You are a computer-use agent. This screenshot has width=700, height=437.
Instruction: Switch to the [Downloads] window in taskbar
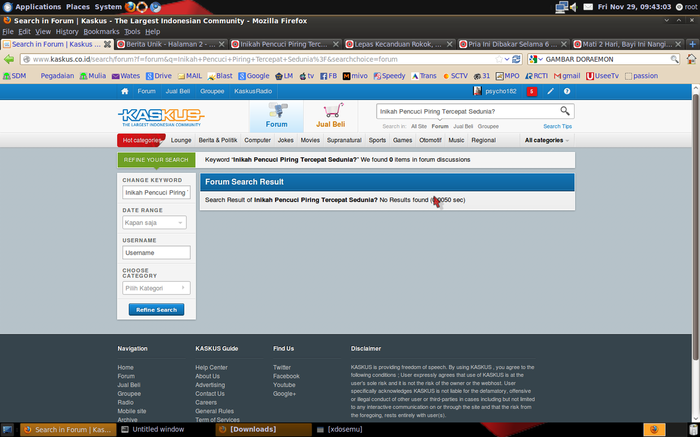coord(264,429)
